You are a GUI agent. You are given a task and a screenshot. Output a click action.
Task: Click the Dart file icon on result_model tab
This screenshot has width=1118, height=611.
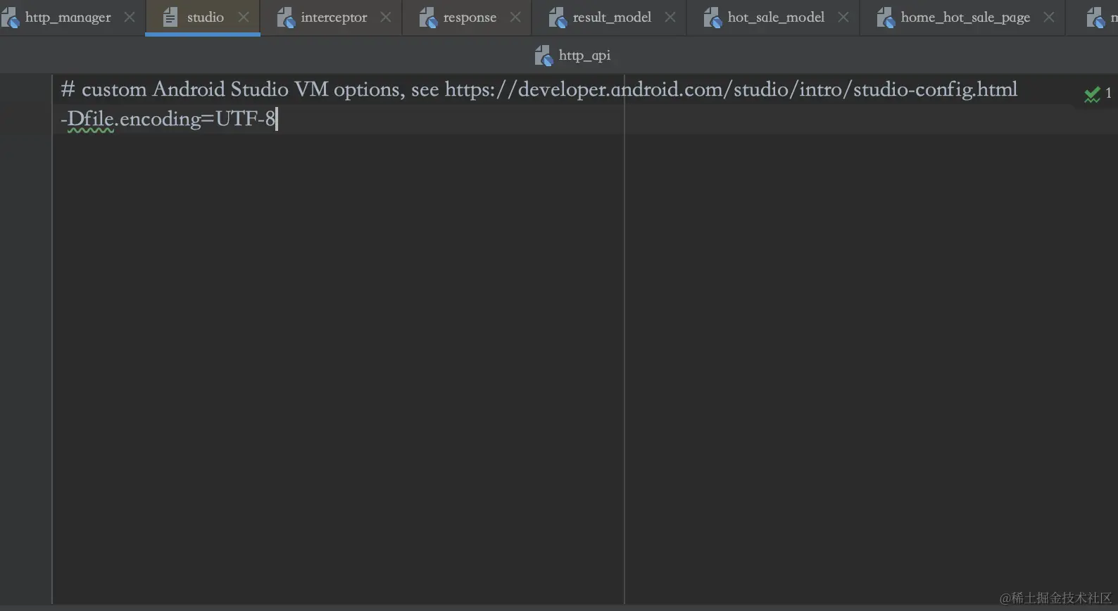[x=558, y=18]
